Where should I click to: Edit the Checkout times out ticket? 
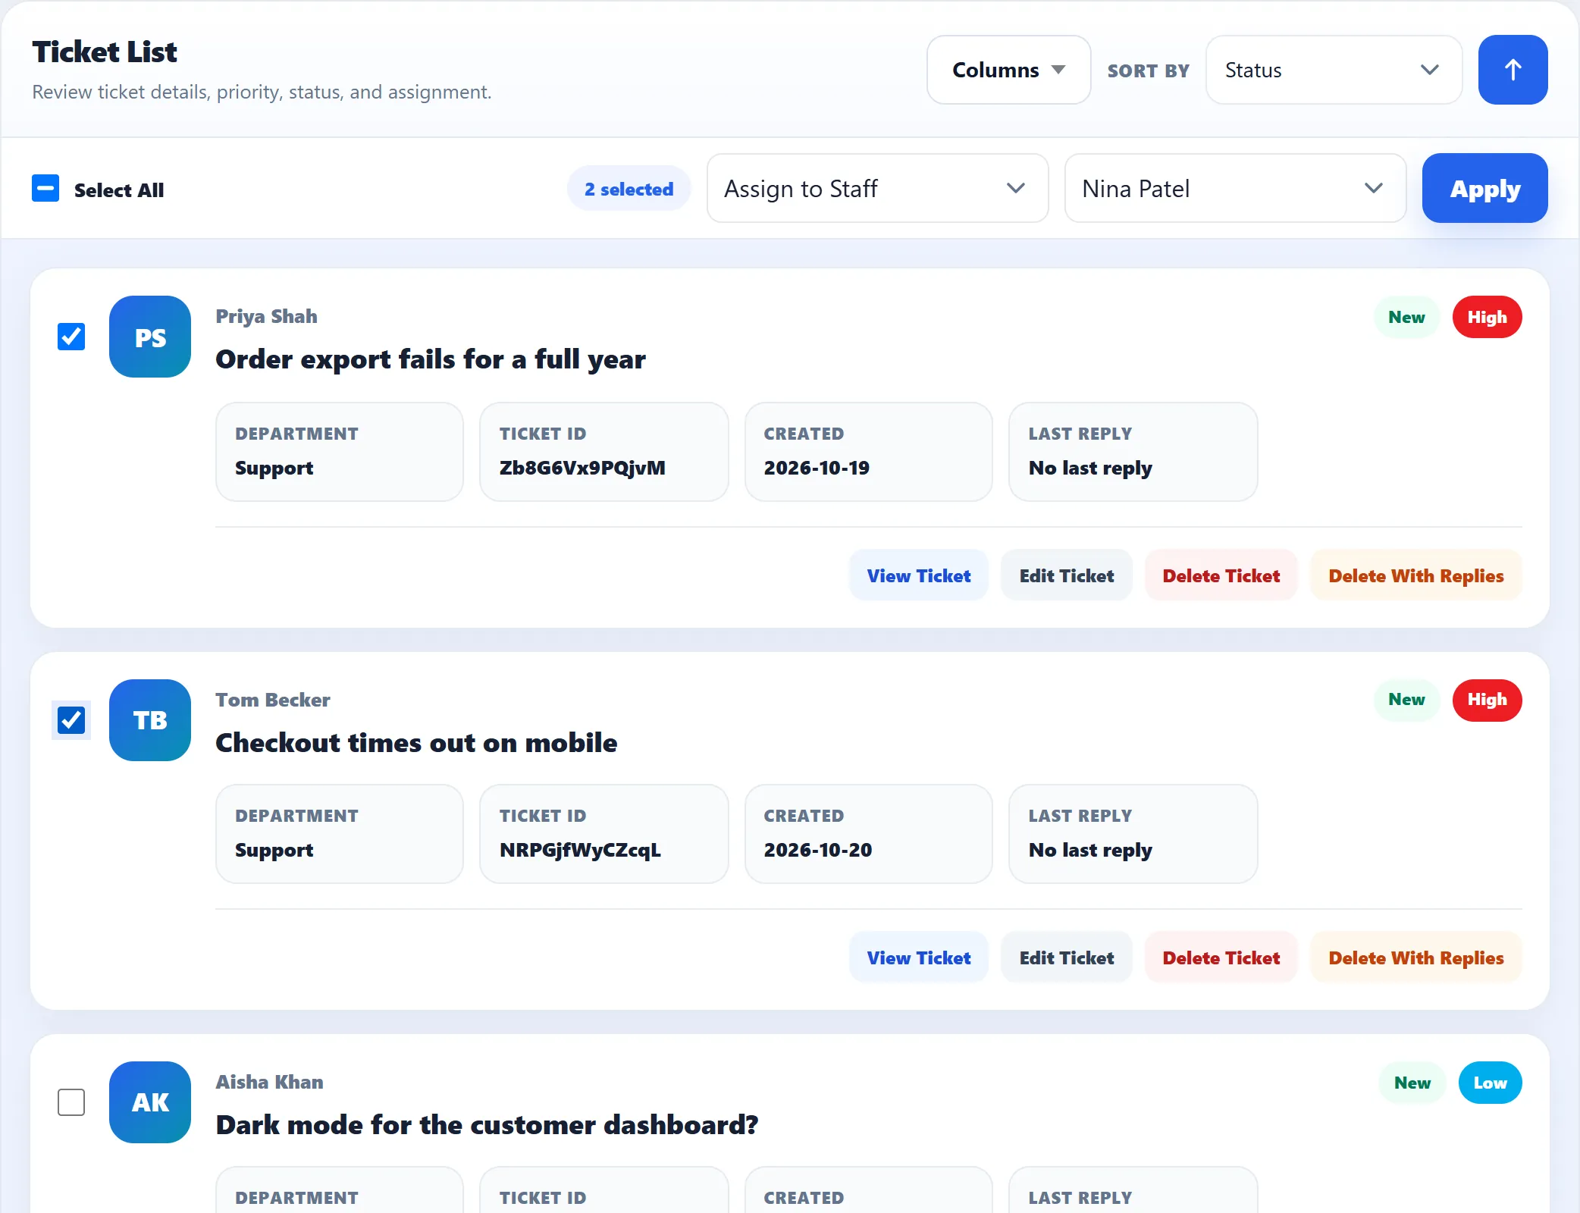click(1066, 958)
